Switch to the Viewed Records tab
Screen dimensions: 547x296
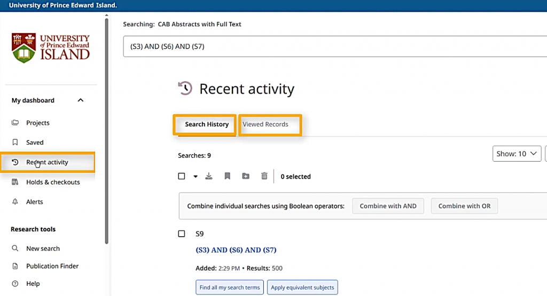pos(265,124)
